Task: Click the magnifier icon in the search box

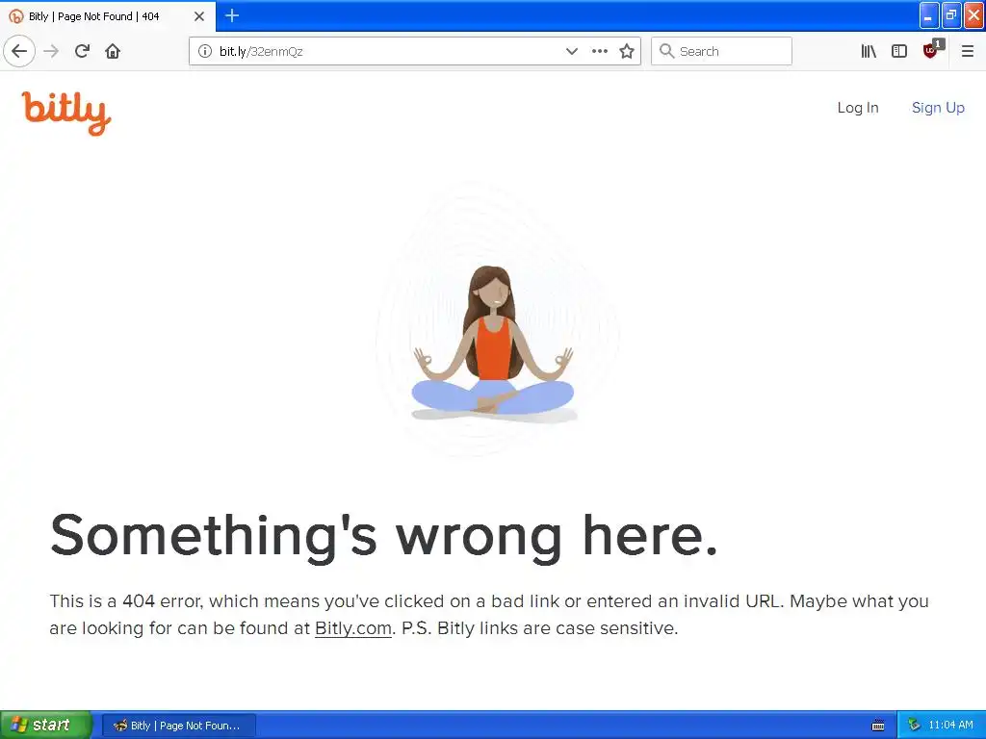Action: pyautogui.click(x=666, y=51)
